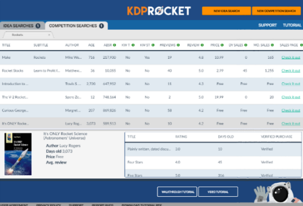Select the Curious George title cell
This screenshot has width=303, height=206.
pyautogui.click(x=15, y=110)
